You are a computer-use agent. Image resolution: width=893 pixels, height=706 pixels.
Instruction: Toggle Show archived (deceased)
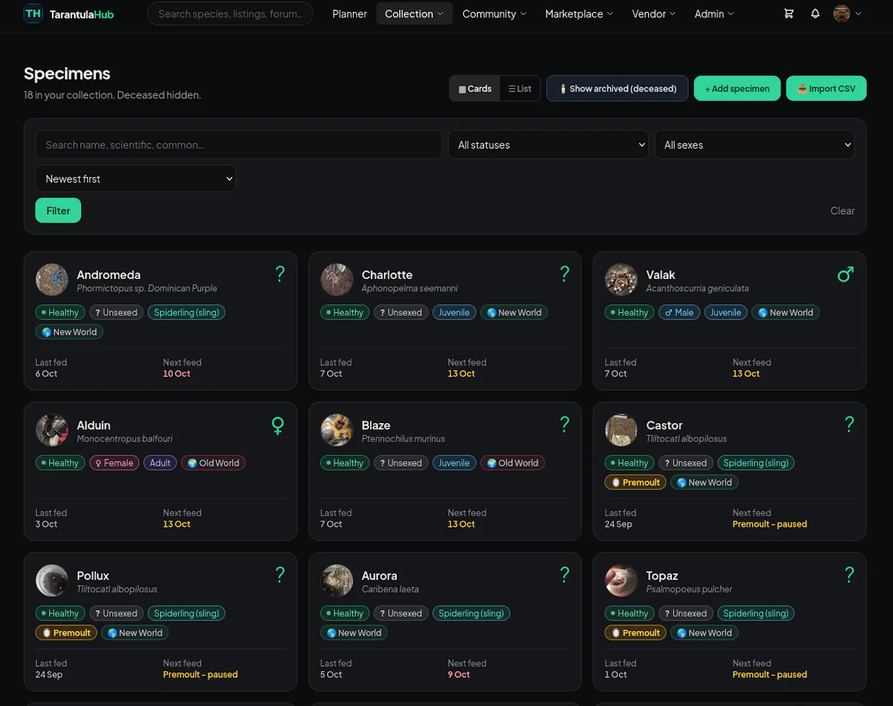617,88
